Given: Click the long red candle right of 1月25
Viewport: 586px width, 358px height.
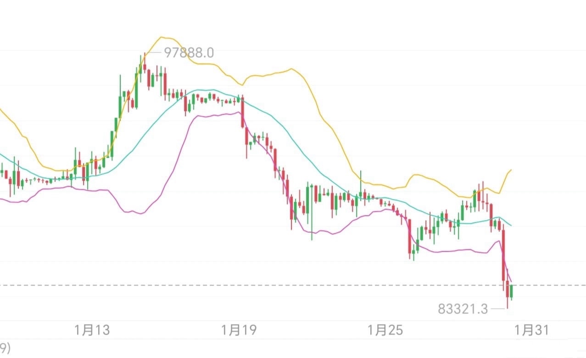Looking at the screenshot, I should [x=409, y=236].
